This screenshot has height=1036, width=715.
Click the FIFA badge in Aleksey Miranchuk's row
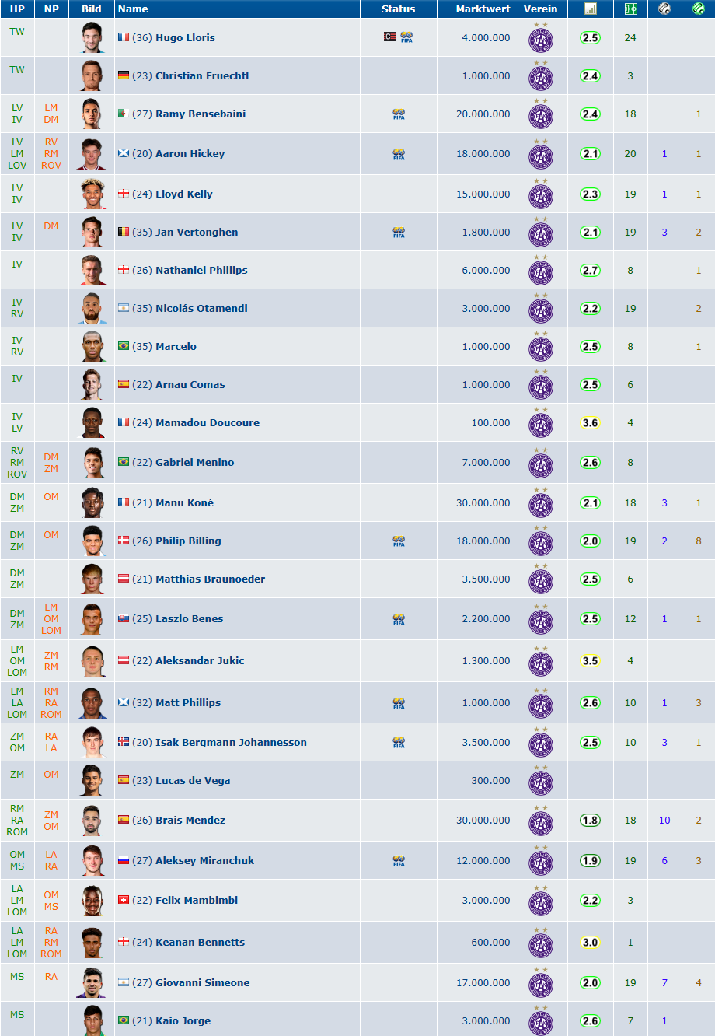(x=399, y=860)
